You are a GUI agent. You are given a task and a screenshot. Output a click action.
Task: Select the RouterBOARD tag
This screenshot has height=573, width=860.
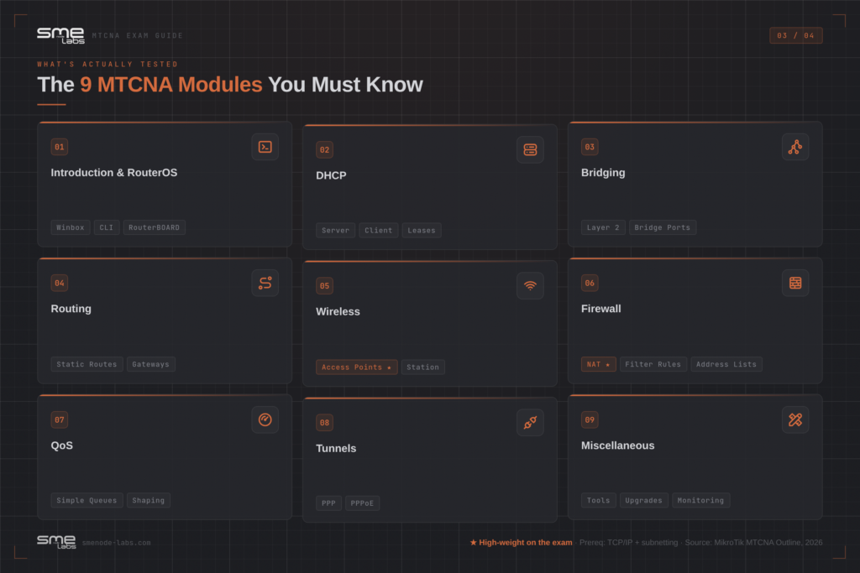tap(155, 227)
